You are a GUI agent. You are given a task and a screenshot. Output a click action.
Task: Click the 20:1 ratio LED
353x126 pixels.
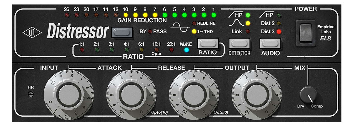pos(171,50)
